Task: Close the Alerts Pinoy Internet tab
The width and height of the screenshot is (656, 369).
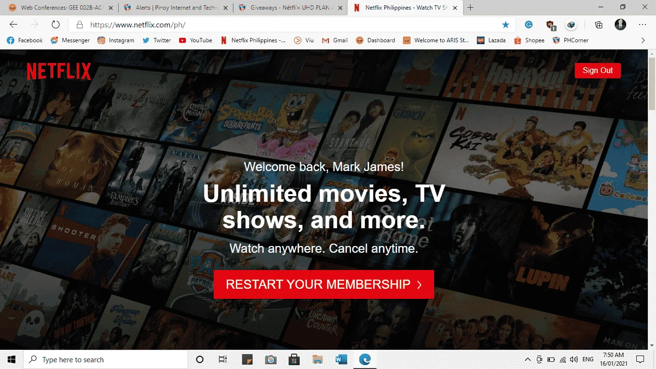Action: (226, 8)
